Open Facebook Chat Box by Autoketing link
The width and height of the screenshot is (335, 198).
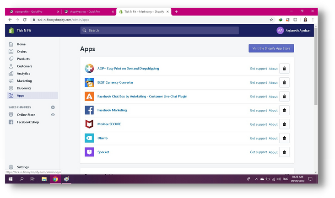coord(142,96)
